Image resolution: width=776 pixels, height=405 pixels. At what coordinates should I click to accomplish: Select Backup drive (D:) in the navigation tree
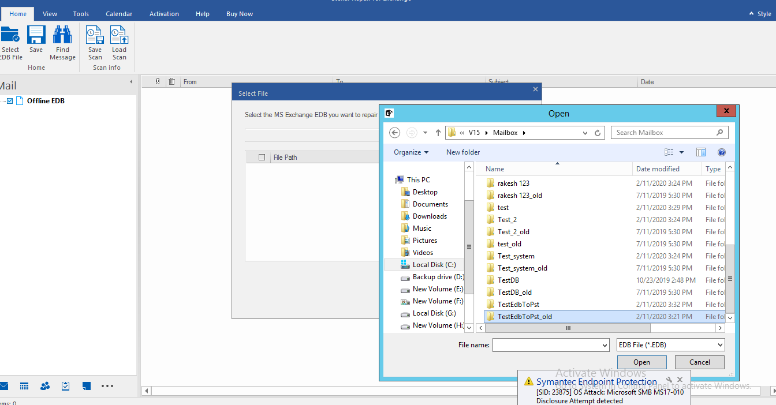point(432,277)
